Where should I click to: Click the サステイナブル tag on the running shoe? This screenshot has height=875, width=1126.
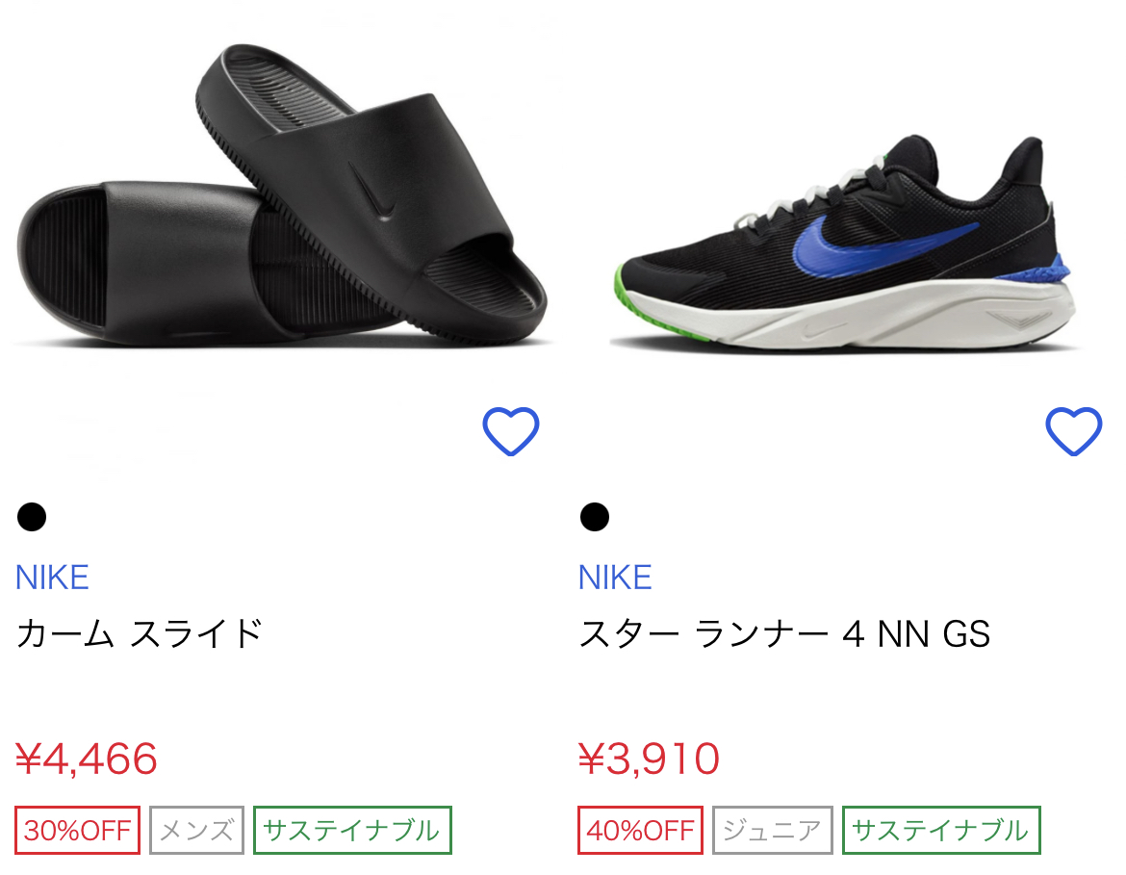941,831
